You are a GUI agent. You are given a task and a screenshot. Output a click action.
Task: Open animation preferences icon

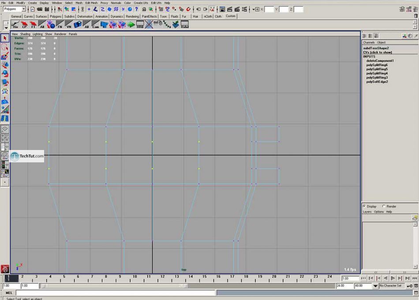pyautogui.click(x=416, y=286)
